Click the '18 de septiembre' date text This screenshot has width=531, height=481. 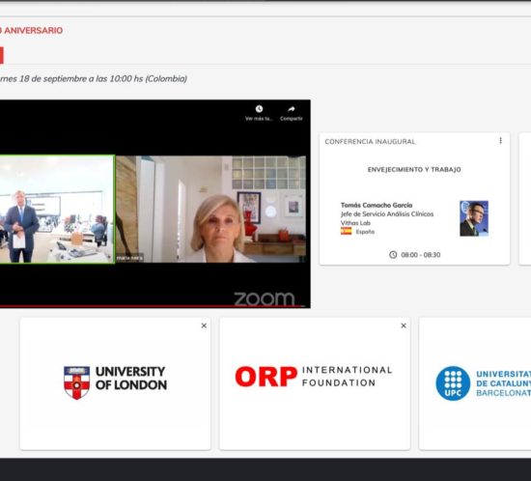pyautogui.click(x=53, y=78)
